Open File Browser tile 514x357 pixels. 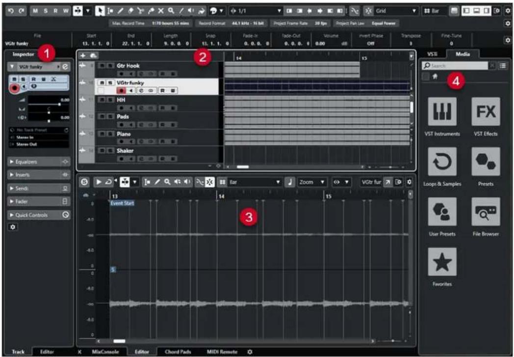[x=486, y=212]
